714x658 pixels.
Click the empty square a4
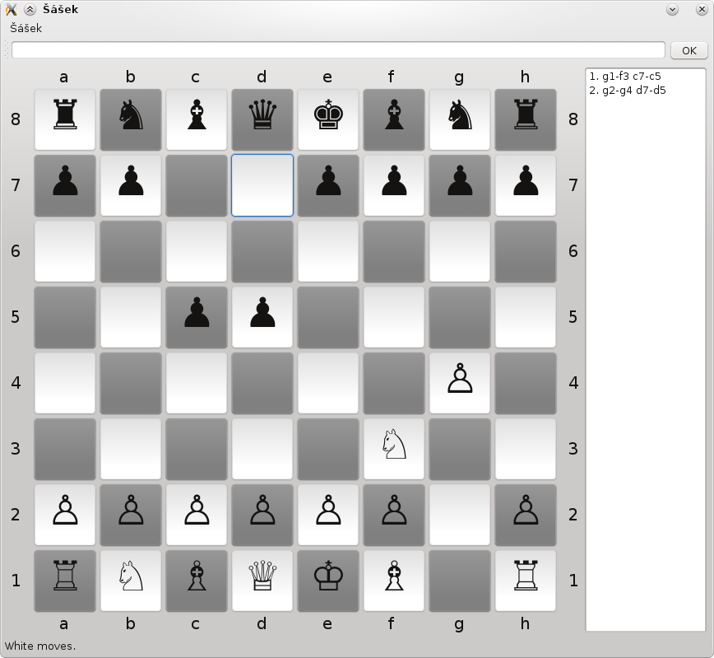point(65,383)
